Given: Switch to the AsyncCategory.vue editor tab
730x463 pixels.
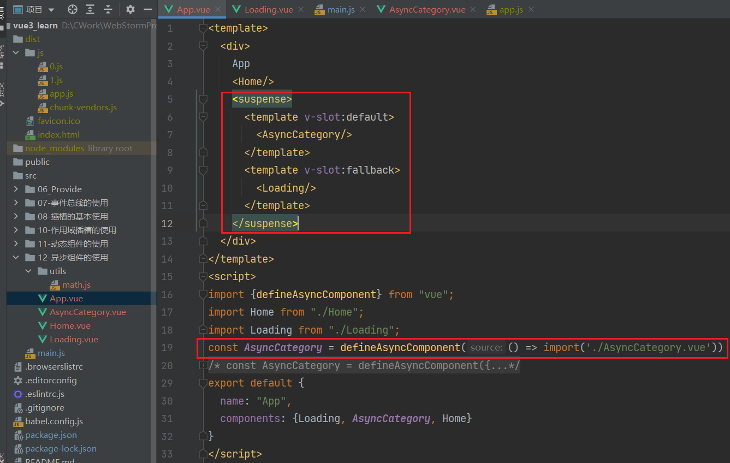Looking at the screenshot, I should [x=421, y=9].
